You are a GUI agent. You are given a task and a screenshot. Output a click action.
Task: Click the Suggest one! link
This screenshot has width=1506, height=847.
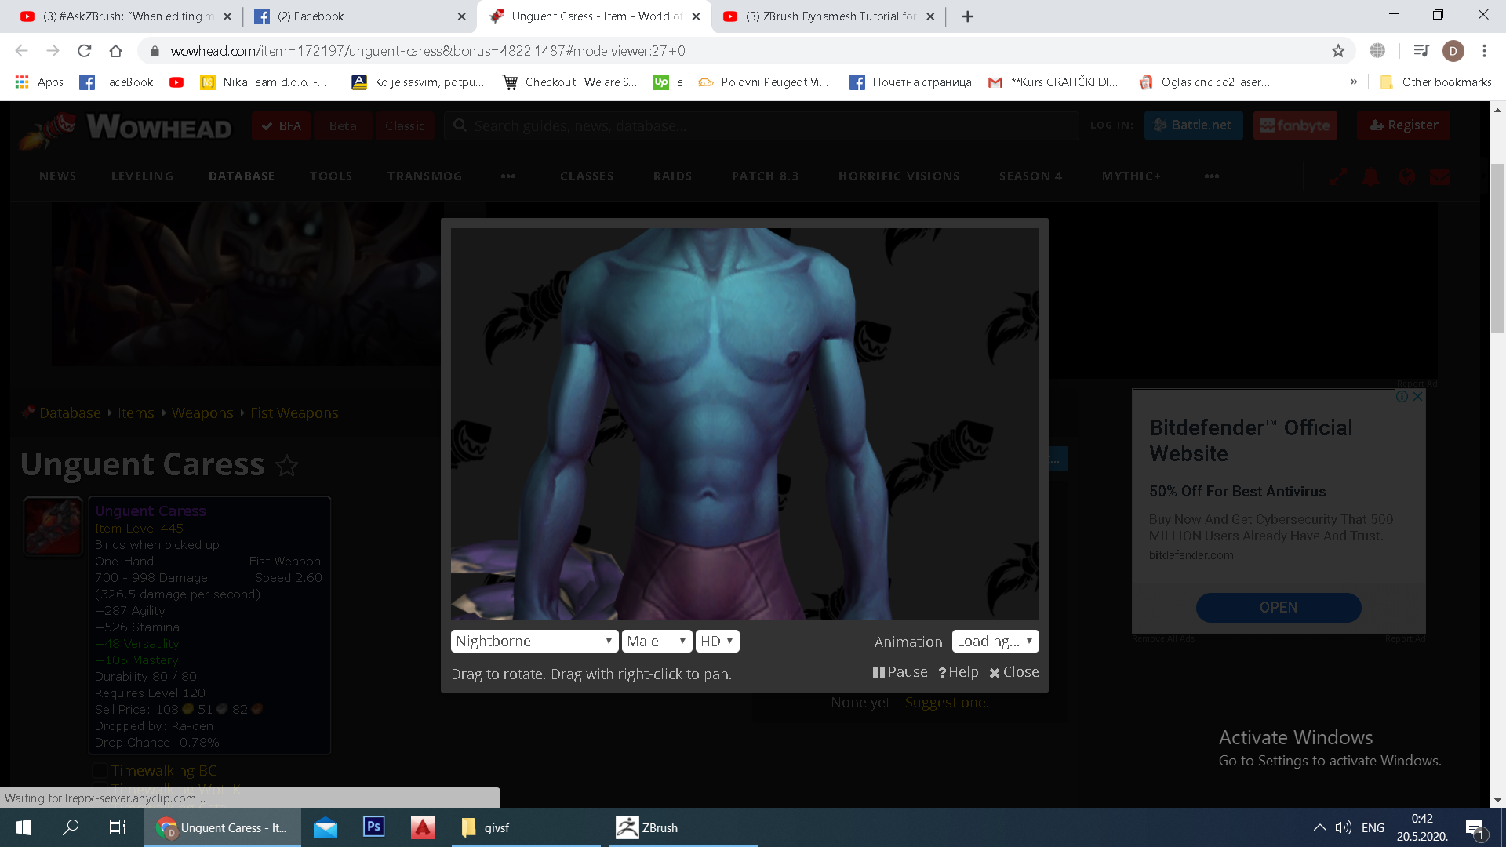click(947, 703)
